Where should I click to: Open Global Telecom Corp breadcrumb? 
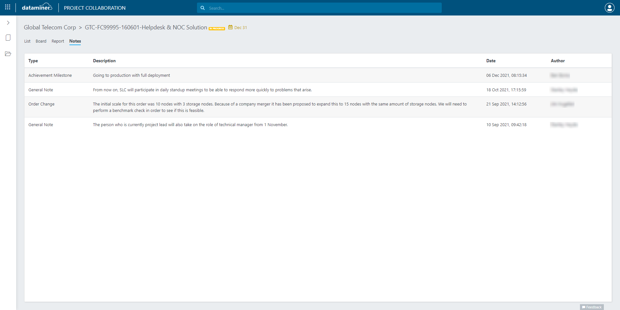pyautogui.click(x=50, y=27)
